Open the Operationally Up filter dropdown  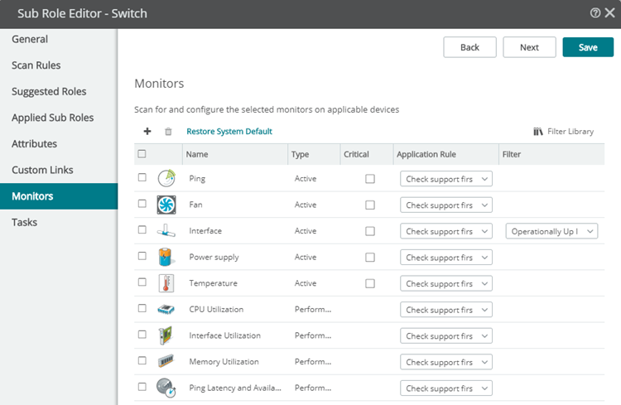pyautogui.click(x=551, y=231)
